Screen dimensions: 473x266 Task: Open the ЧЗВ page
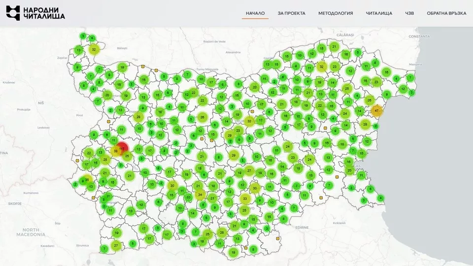click(x=409, y=13)
